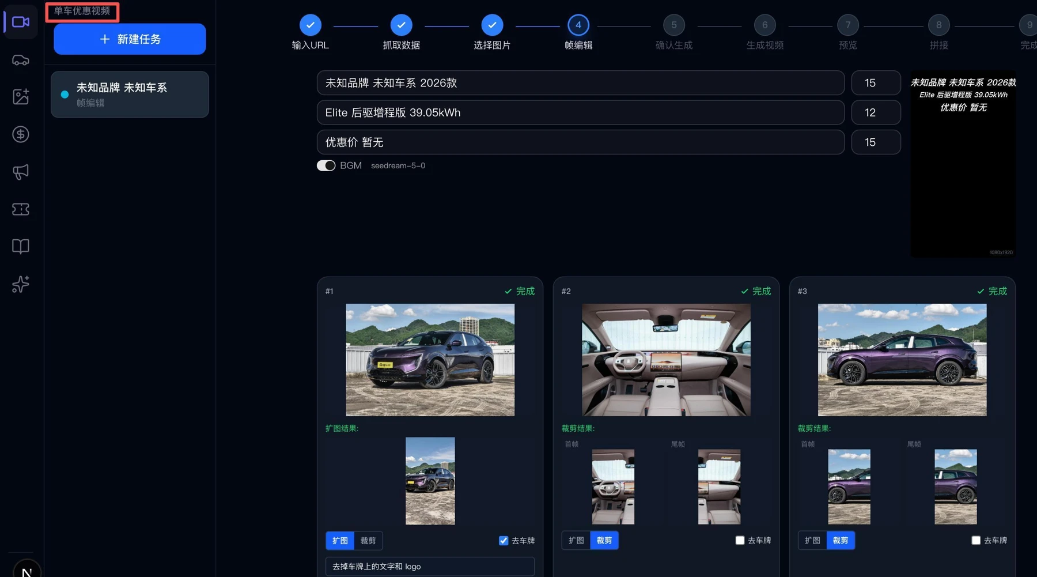Select 扩图 mode for frame #3
Image resolution: width=1037 pixels, height=577 pixels.
[812, 541]
